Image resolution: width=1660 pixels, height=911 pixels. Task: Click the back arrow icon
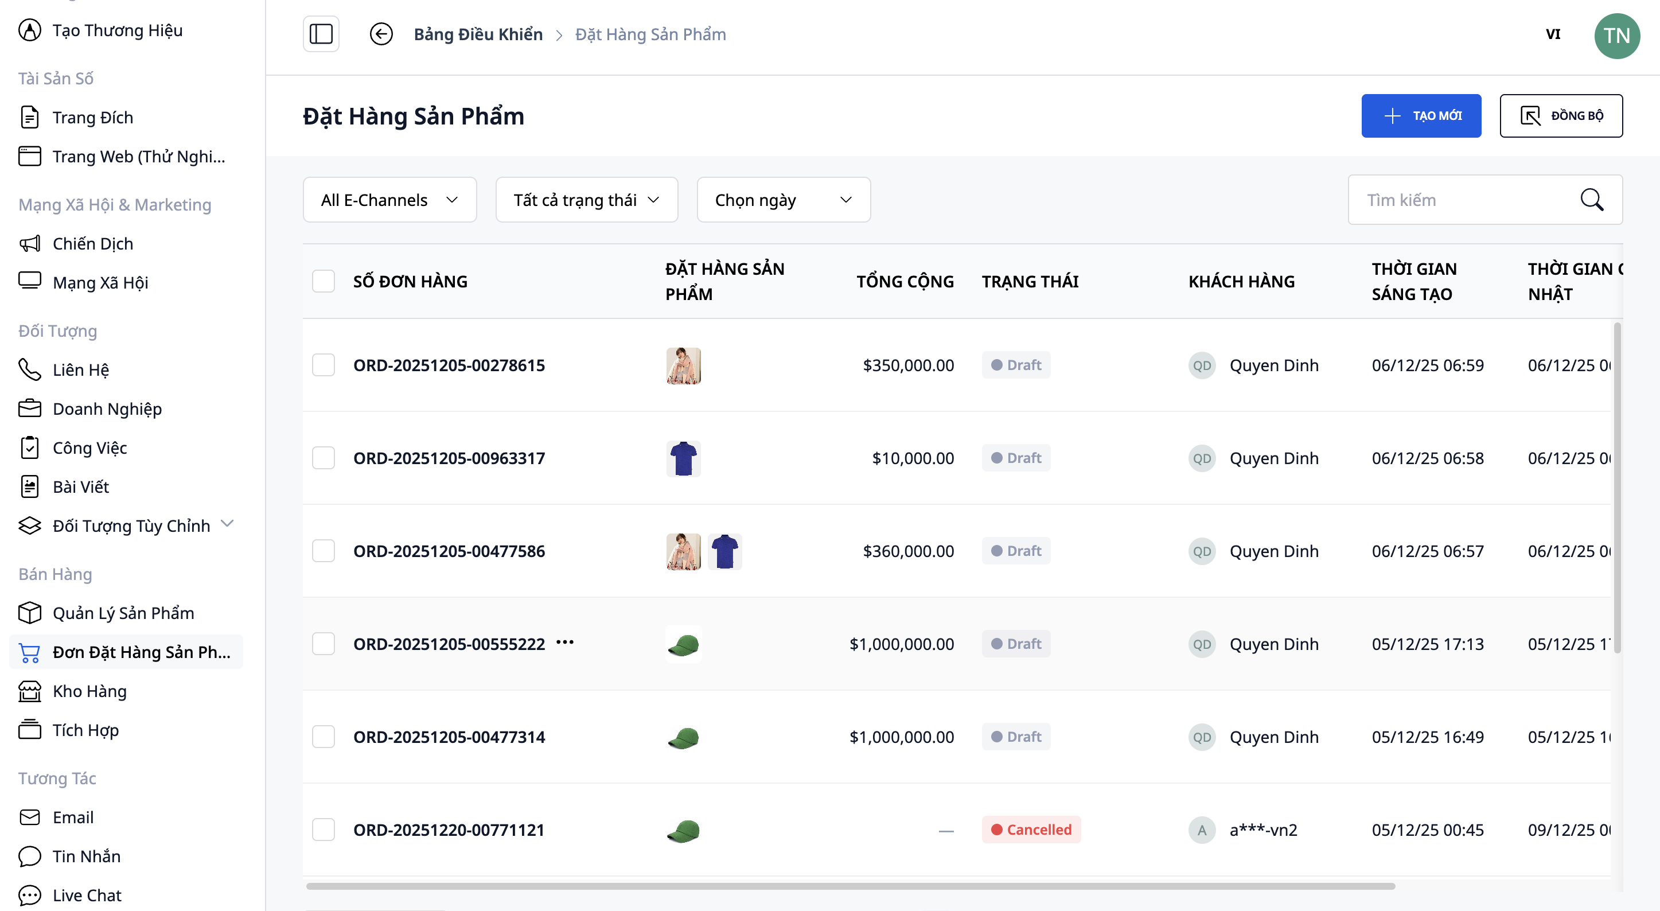click(x=381, y=34)
